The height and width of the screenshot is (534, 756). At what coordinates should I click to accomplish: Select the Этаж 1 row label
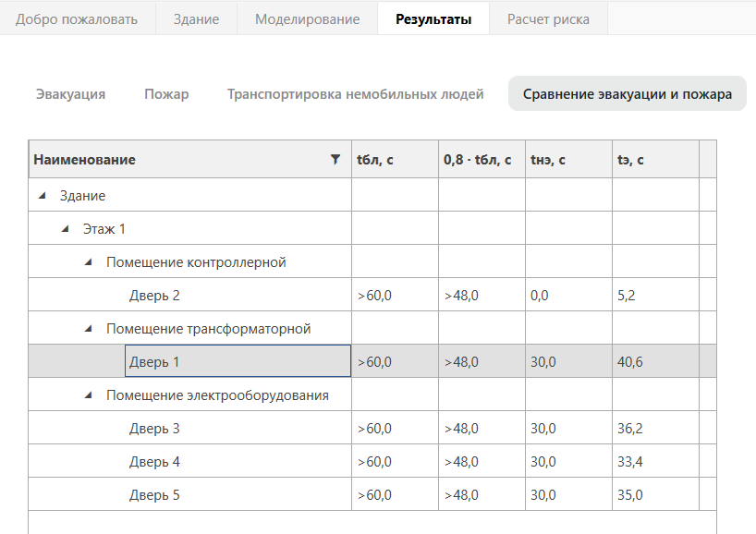pyautogui.click(x=104, y=229)
